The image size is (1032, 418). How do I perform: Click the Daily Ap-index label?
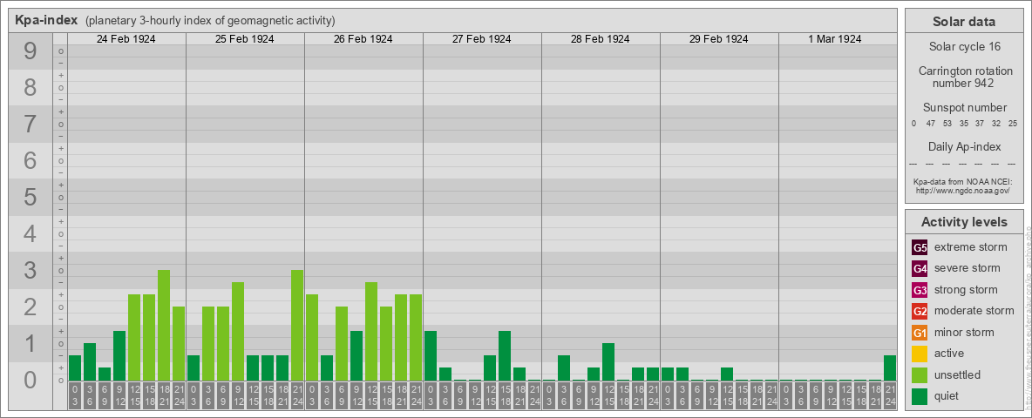click(x=964, y=146)
